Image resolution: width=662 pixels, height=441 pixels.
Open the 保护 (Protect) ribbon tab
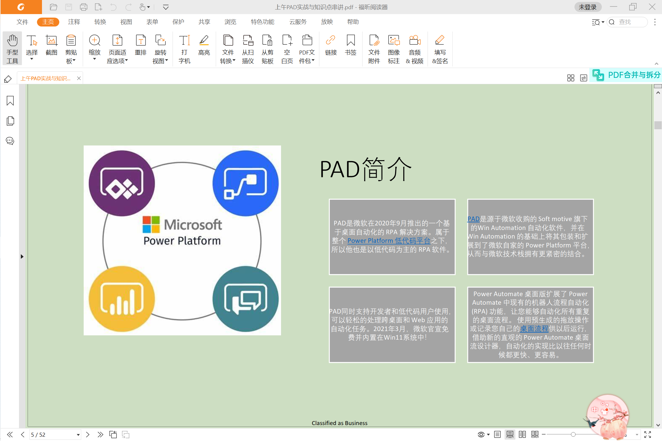(x=178, y=22)
